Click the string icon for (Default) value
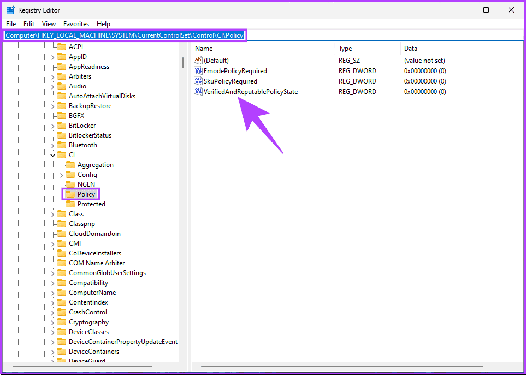526x375 pixels. (x=198, y=61)
